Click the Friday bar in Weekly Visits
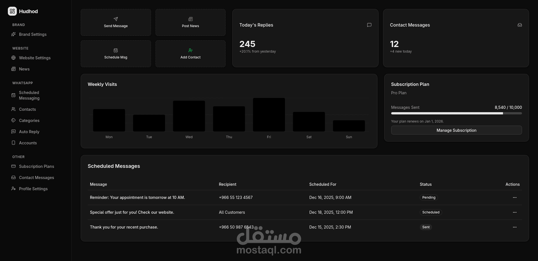This screenshot has height=261, width=538. 269,114
